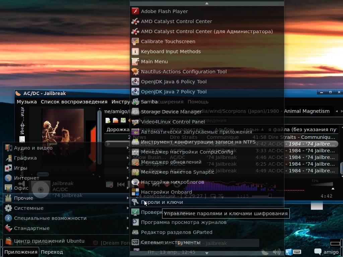The height and width of the screenshot is (257, 343).
Task: Expand Специальные возможности category
Action: click(66, 218)
